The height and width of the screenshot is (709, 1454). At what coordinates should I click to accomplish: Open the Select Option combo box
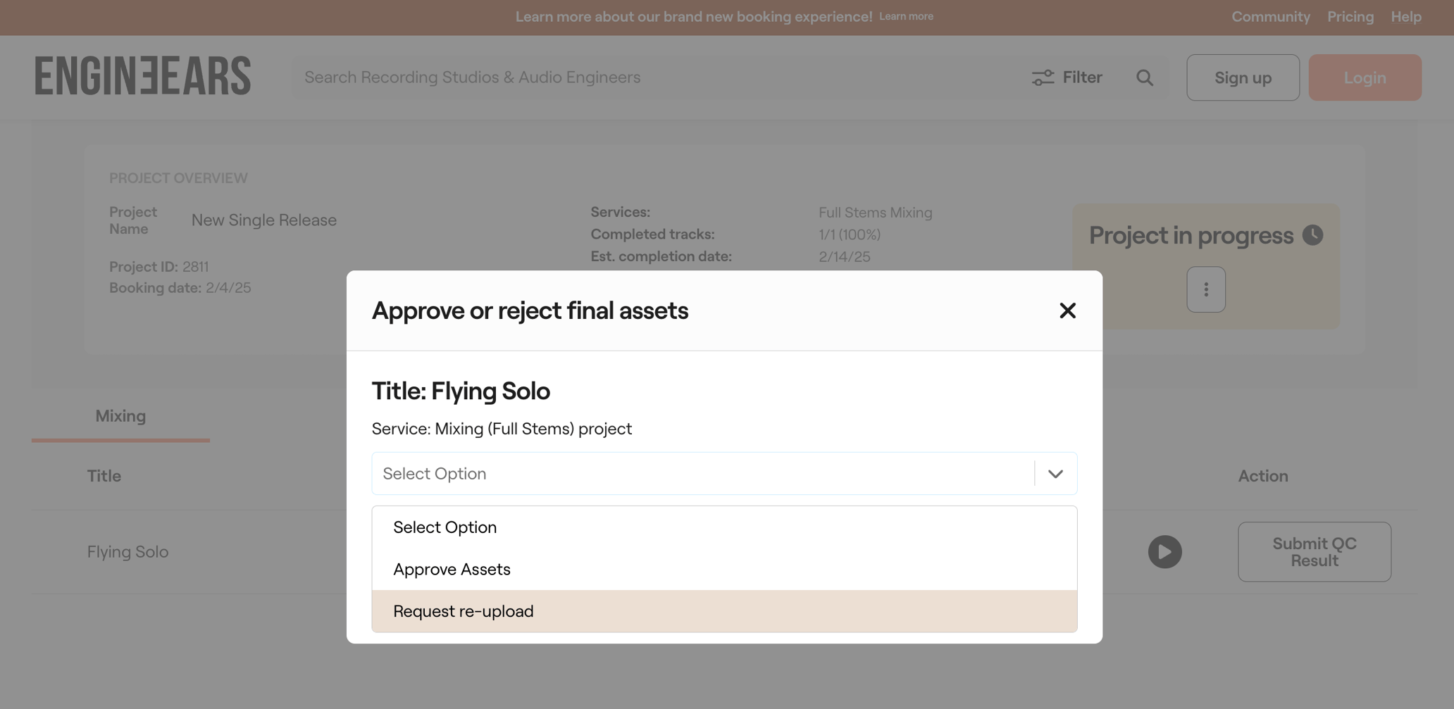(704, 473)
